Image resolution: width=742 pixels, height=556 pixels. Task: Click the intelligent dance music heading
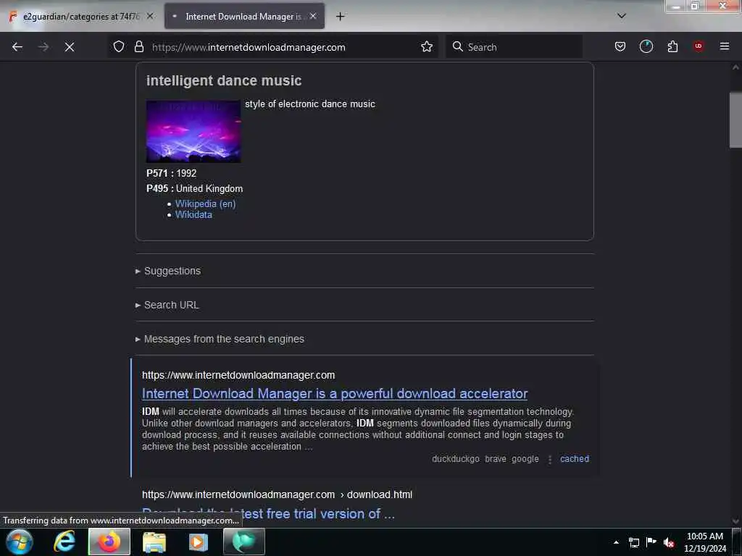click(x=224, y=81)
